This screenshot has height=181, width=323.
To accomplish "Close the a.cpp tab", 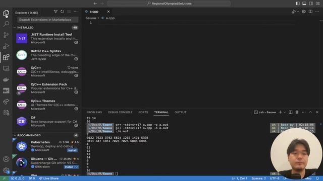I will click(x=109, y=12).
